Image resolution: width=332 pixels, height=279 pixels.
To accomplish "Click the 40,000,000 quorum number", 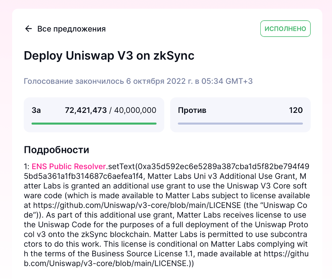I will 135,110.
